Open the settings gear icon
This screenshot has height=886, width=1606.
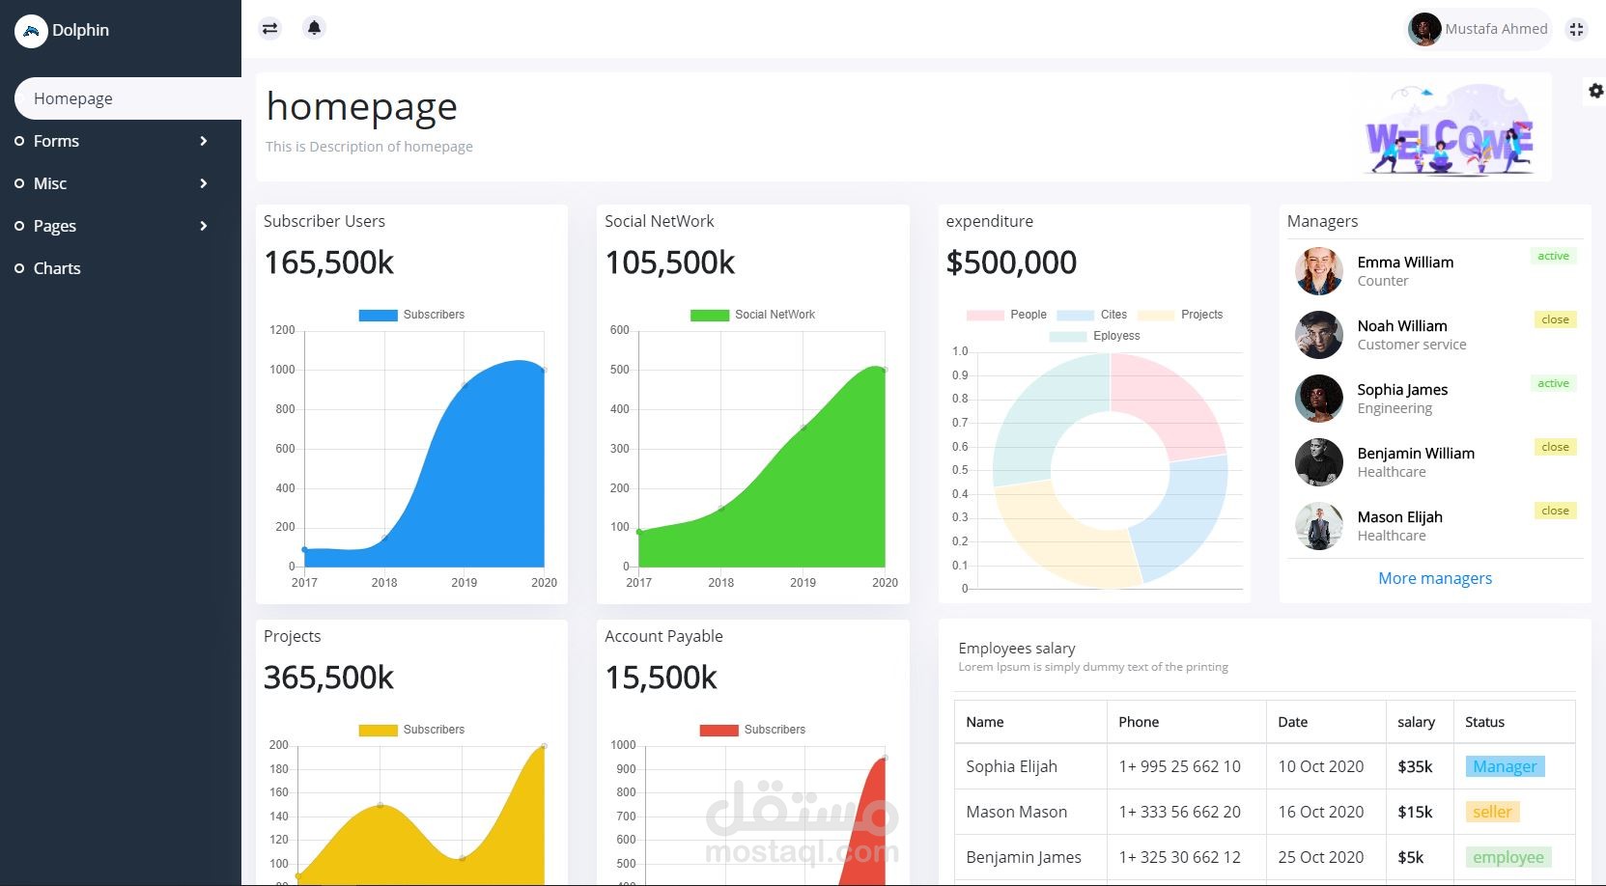[x=1595, y=91]
